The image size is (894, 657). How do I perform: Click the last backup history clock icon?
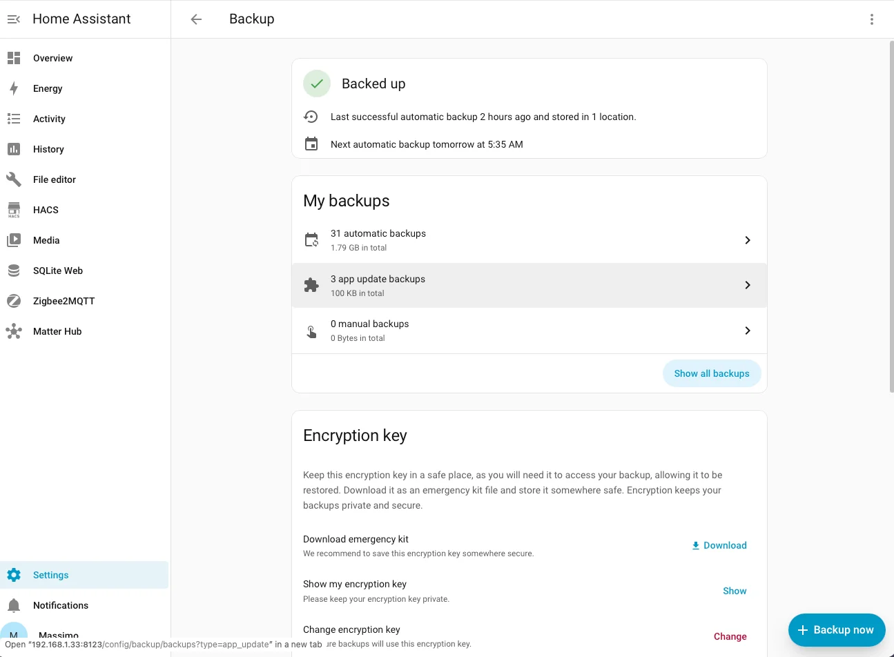pos(311,117)
